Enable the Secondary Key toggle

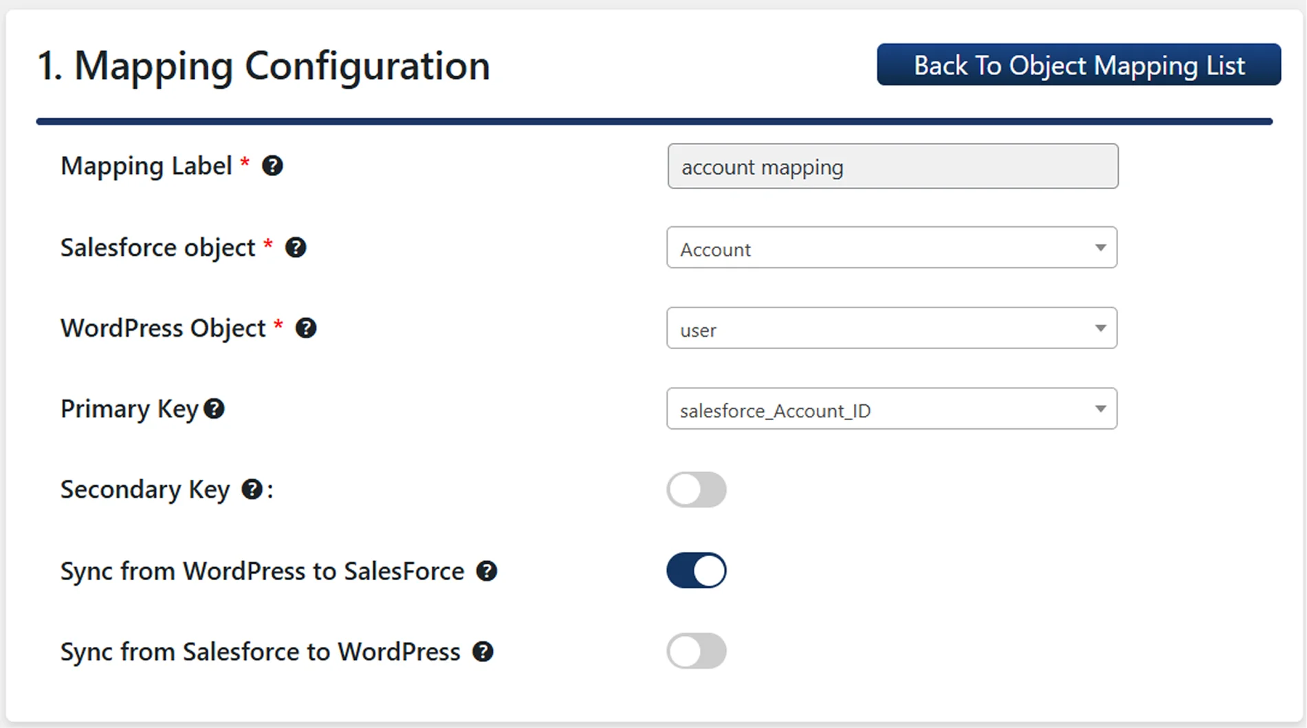696,489
